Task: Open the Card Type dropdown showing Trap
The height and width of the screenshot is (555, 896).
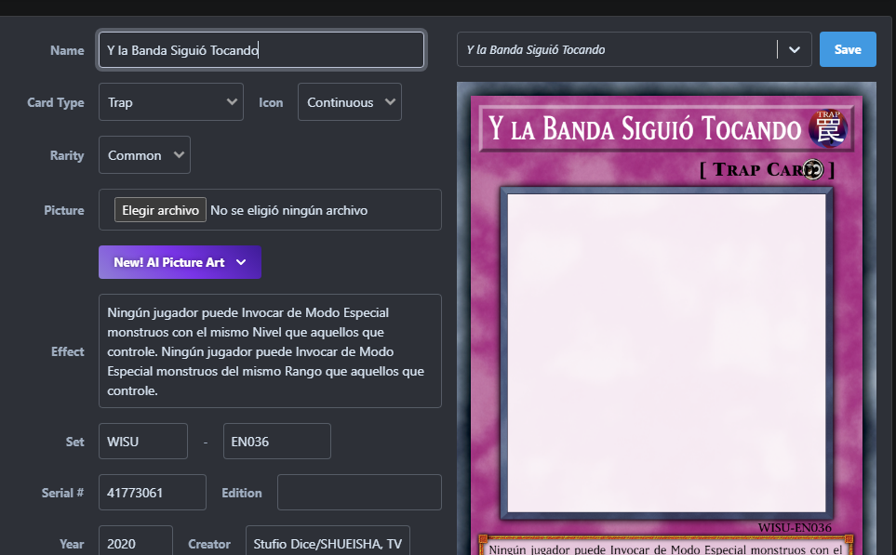Action: 171,102
